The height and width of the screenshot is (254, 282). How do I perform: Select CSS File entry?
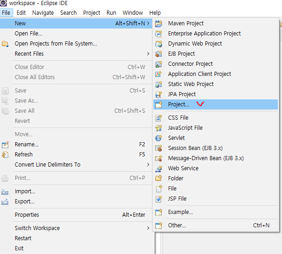(x=216, y=118)
